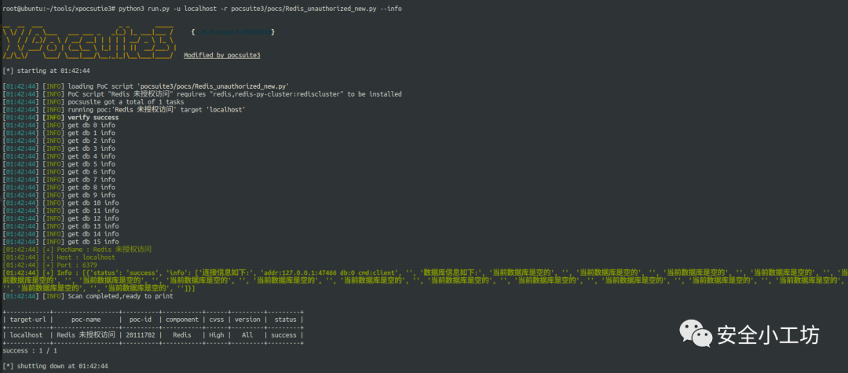Click 'pocsusite got a total of 1 tasks'
The width and height of the screenshot is (848, 373).
pyautogui.click(x=93, y=101)
